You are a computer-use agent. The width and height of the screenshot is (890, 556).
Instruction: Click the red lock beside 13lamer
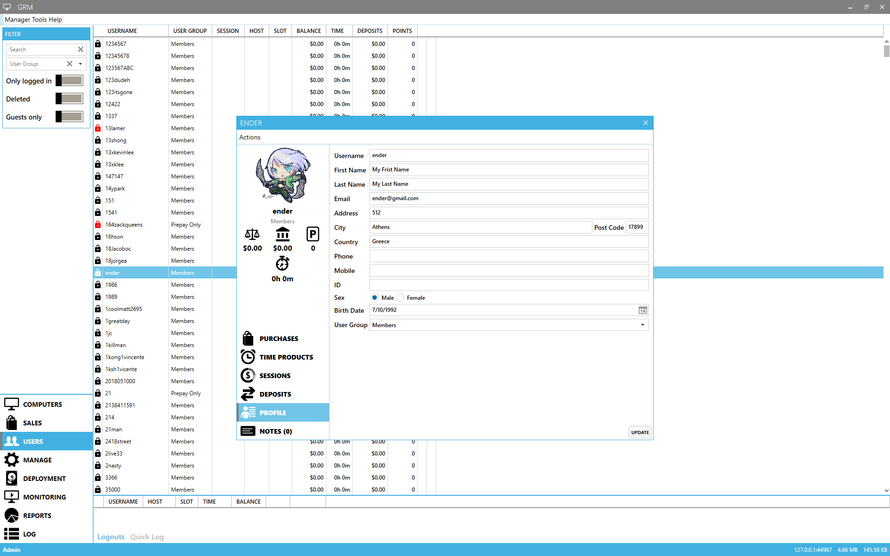pyautogui.click(x=98, y=128)
